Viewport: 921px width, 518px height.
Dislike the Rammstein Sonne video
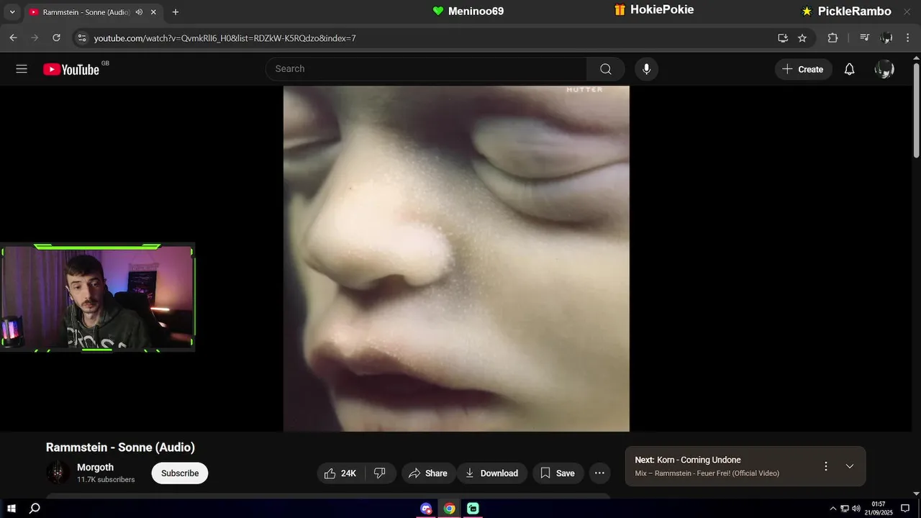pos(381,473)
